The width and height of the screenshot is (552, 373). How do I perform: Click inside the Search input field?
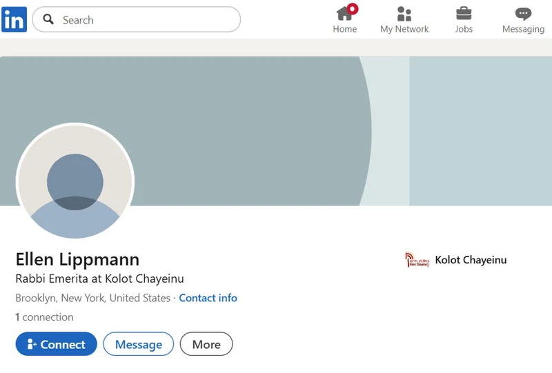coord(137,19)
